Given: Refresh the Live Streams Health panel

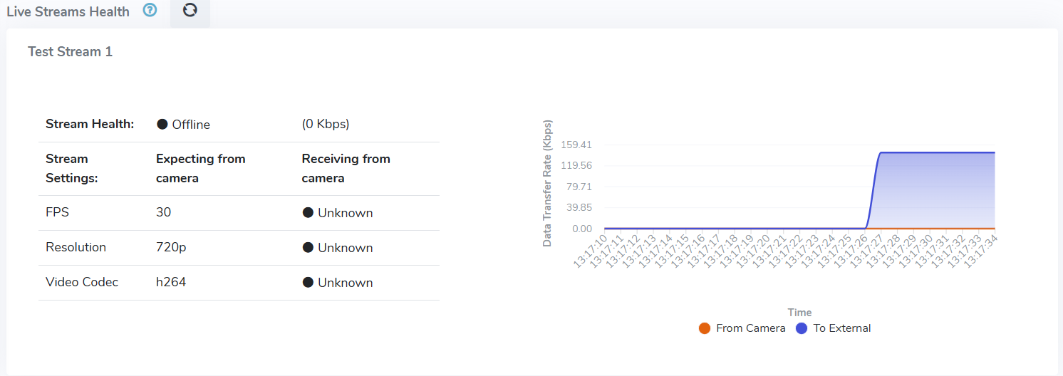Looking at the screenshot, I should pyautogui.click(x=190, y=11).
